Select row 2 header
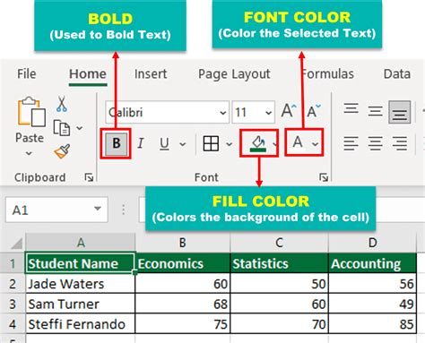Screen dimensions: 425x343 tap(13, 284)
